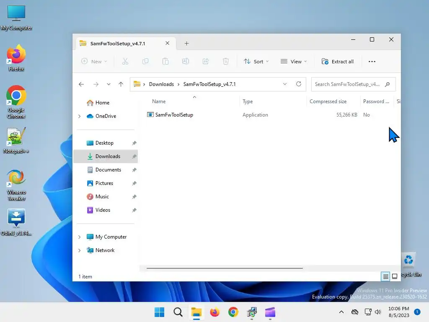Click the search box in File Explorer
Image resolution: width=429 pixels, height=322 pixels.
coord(353,84)
